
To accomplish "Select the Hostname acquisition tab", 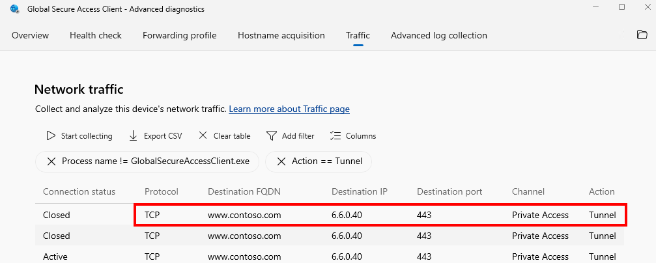I will pos(281,36).
